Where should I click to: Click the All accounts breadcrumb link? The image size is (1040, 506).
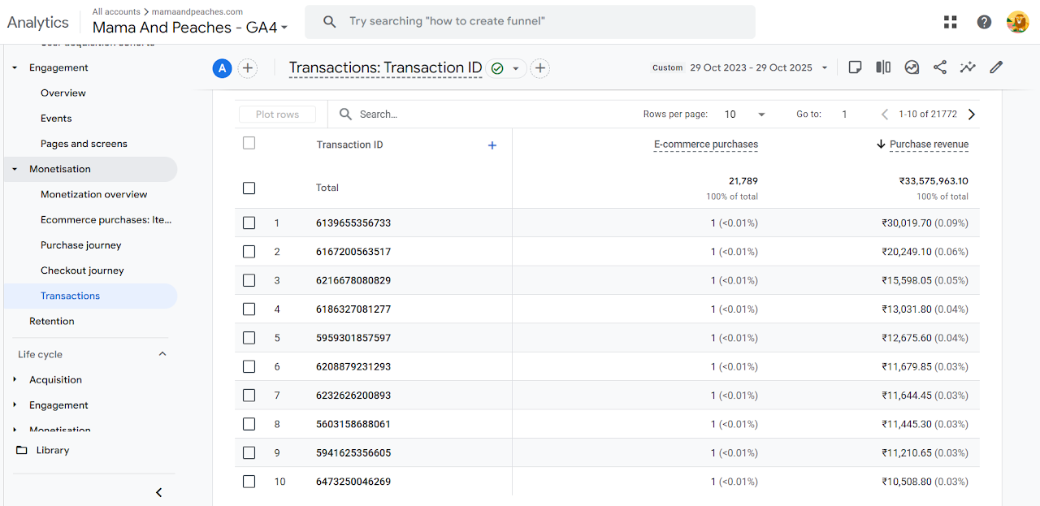coord(115,11)
